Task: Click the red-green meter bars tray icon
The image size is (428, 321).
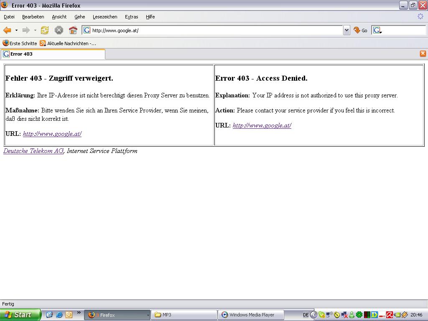Action: [367, 315]
